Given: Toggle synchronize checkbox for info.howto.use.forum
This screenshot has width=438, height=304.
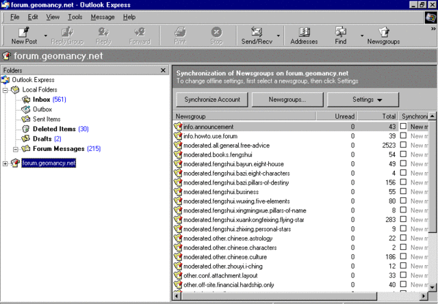Looking at the screenshot, I should tap(403, 135).
